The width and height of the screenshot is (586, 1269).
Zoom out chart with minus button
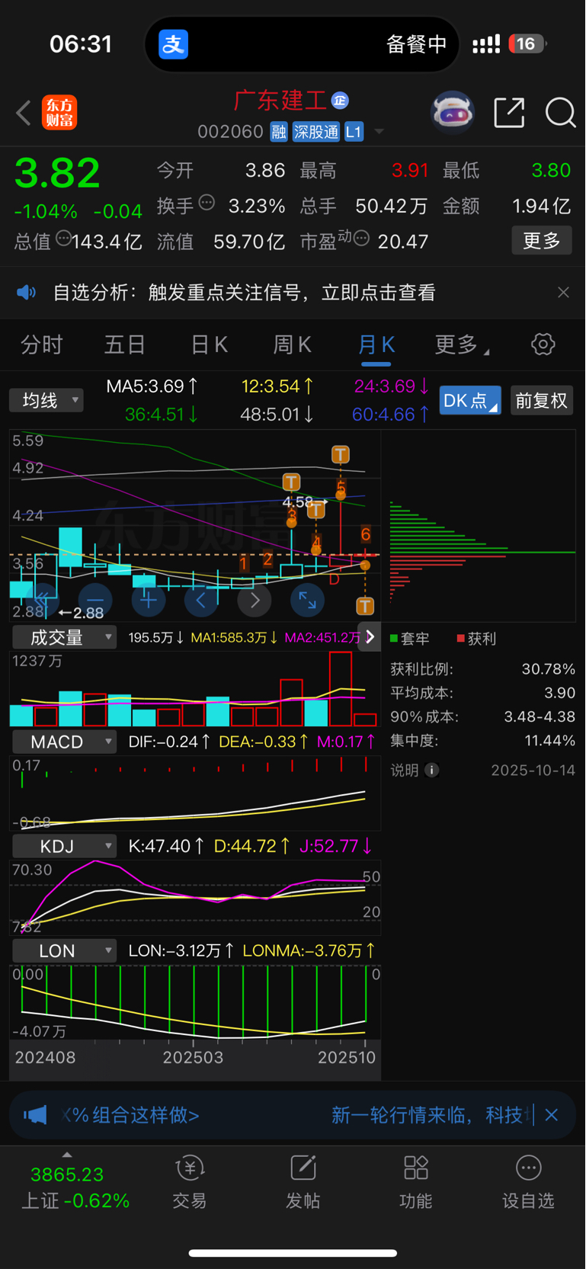[94, 601]
